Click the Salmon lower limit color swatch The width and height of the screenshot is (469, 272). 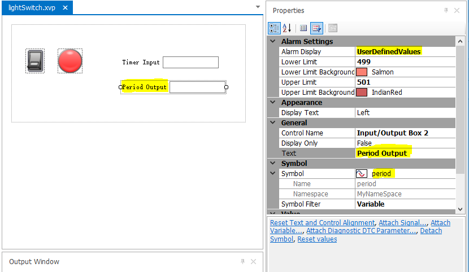[362, 72]
